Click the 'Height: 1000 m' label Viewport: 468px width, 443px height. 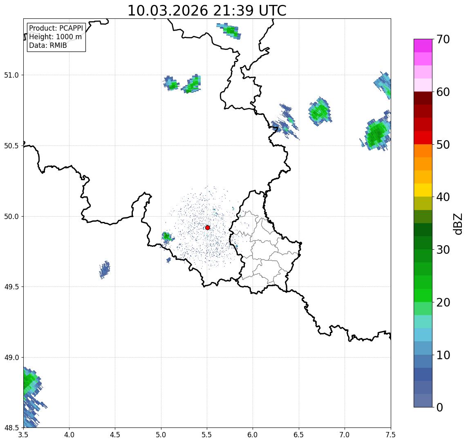[x=55, y=37]
